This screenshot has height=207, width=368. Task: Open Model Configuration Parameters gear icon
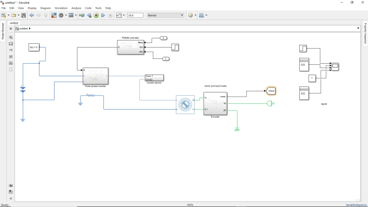pyautogui.click(x=61, y=15)
